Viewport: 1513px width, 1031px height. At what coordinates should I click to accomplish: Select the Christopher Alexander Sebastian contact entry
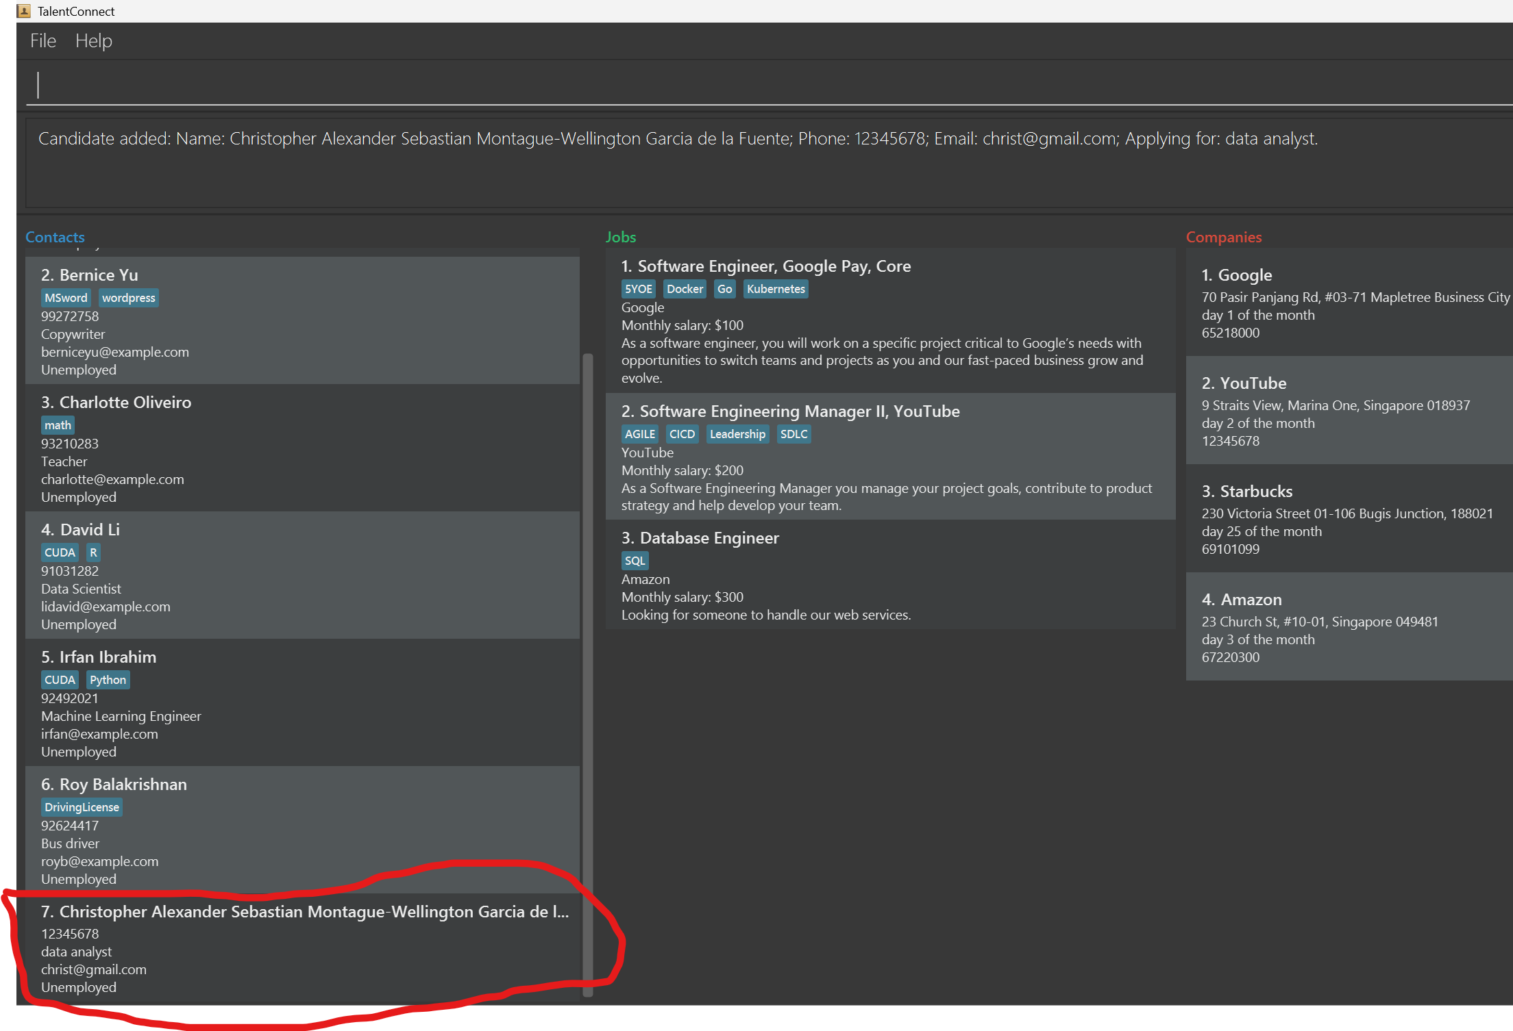pos(302,948)
